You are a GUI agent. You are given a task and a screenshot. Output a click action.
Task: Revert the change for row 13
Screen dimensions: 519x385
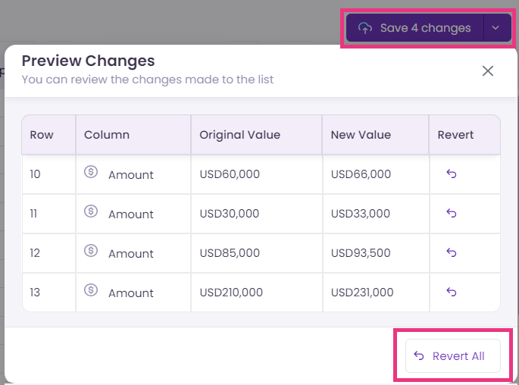(x=451, y=292)
